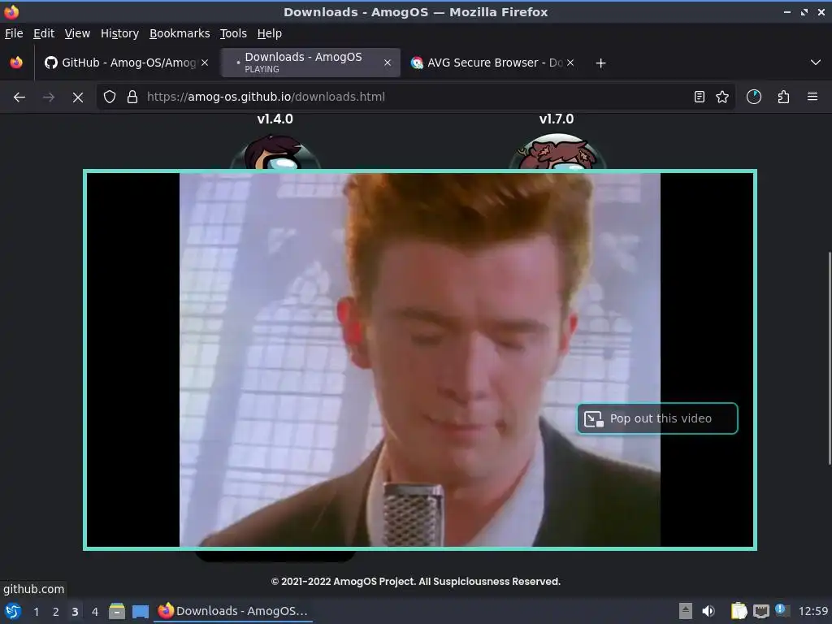This screenshot has height=624, width=832.
Task: Click the AmogOS Project copyright text
Action: tap(415, 582)
